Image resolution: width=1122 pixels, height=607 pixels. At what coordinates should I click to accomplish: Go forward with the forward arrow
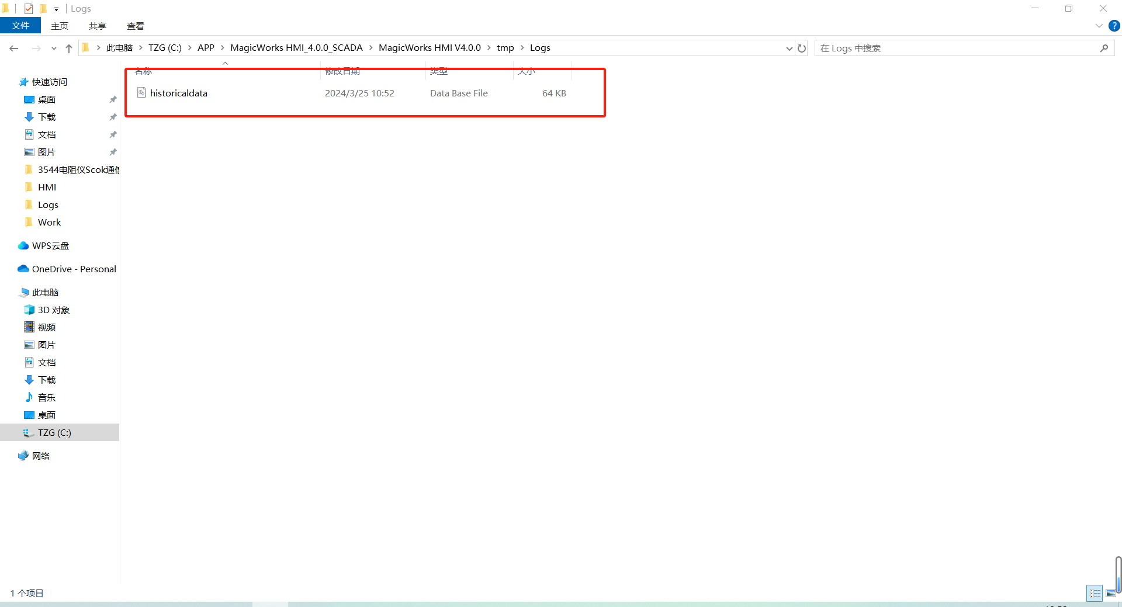click(36, 48)
